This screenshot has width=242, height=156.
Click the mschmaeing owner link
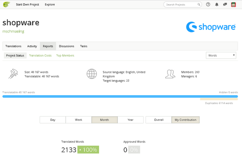coord(13,31)
